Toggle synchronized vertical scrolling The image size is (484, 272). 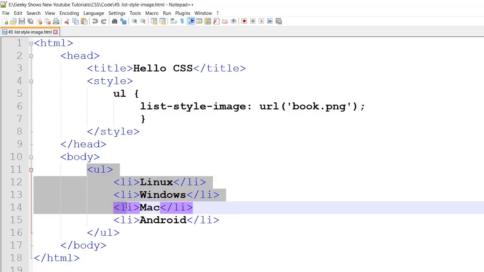point(154,21)
